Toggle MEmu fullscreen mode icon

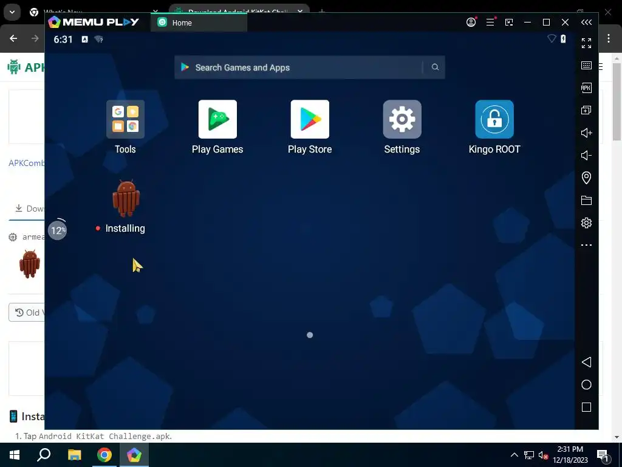pos(586,43)
